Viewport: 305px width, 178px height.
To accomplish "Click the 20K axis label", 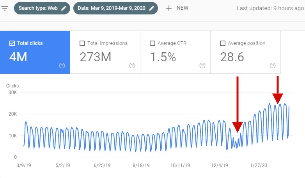I will coord(12,114).
